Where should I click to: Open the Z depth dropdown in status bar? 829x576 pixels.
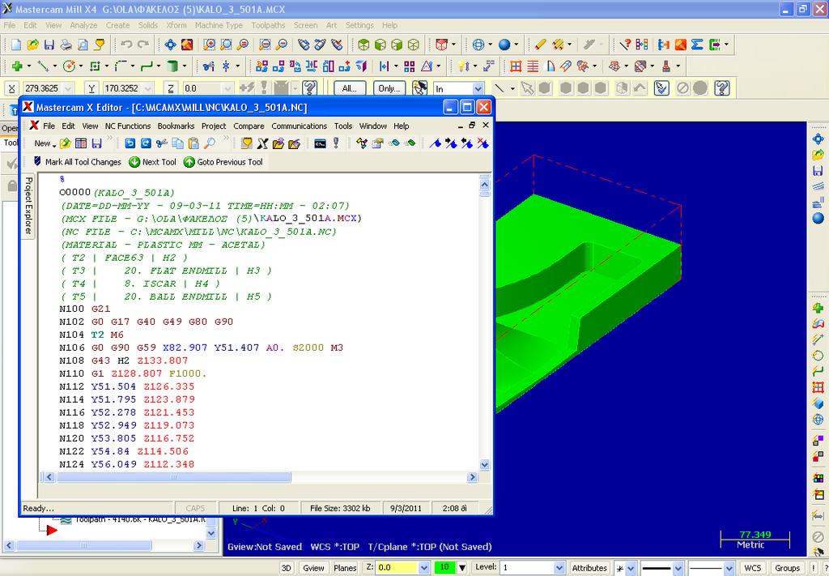click(x=423, y=568)
